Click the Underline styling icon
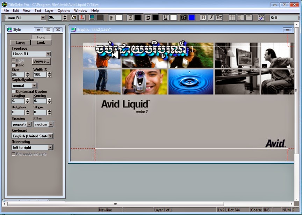This screenshot has width=302, height=215. (x=164, y=17)
